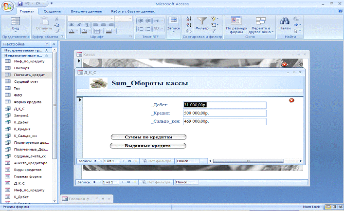Click the money image in form header
344x211 pixels.
pos(99,83)
